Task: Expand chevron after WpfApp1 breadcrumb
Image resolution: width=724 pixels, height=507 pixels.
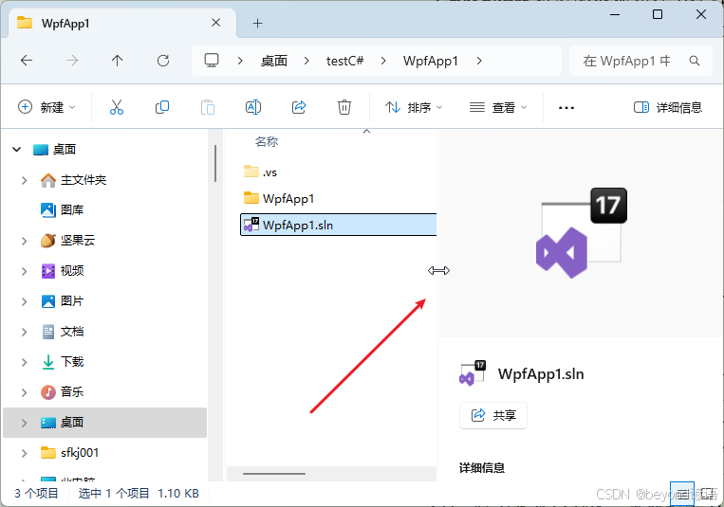Action: tap(479, 61)
